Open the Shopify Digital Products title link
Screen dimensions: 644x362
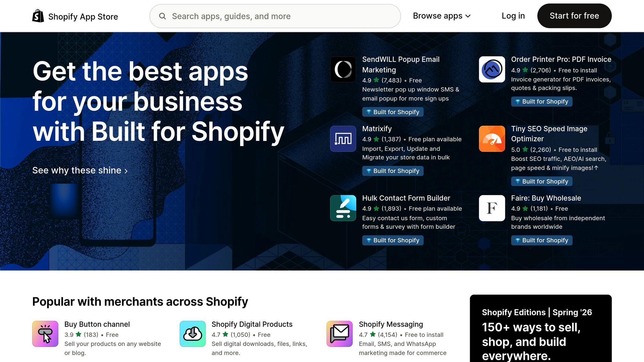pos(252,324)
